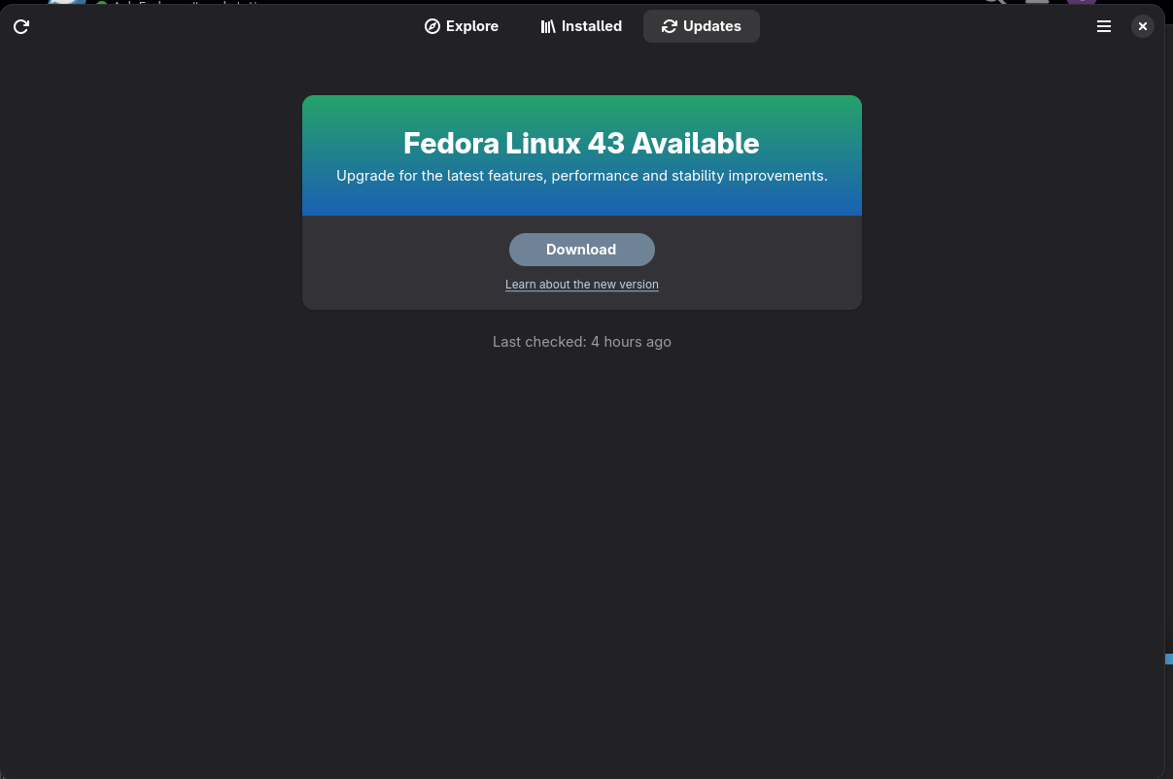The image size is (1173, 779).
Task: Click the blue app icon behind window top-left
Action: pyautogui.click(x=68, y=3)
